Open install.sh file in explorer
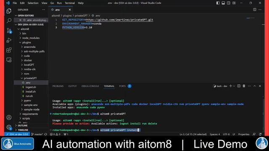 [x=31, y=91]
